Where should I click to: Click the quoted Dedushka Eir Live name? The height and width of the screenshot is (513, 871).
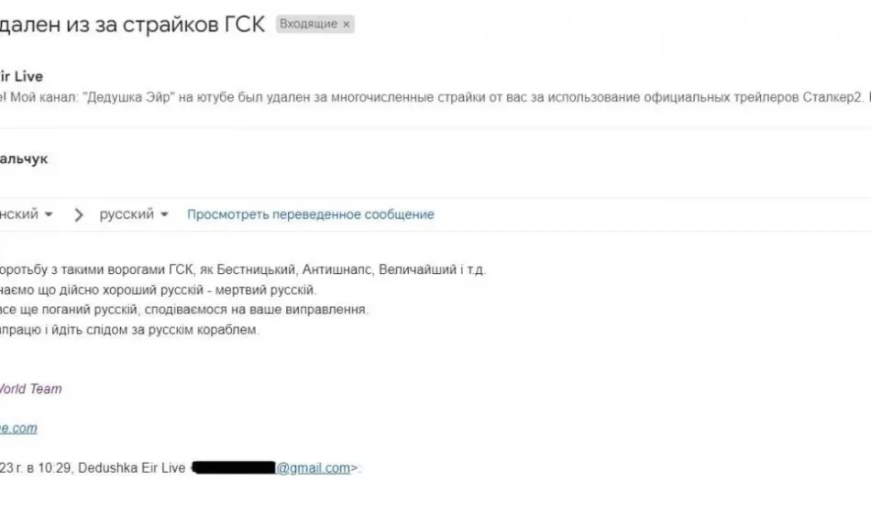tap(132, 468)
